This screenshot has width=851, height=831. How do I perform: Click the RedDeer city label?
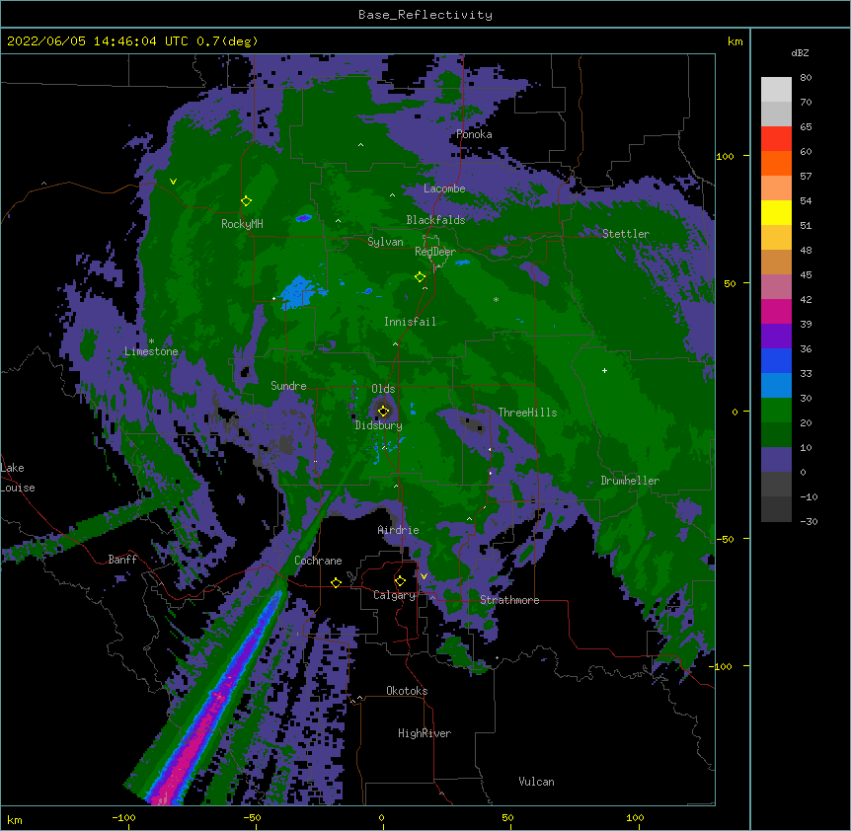coord(435,252)
